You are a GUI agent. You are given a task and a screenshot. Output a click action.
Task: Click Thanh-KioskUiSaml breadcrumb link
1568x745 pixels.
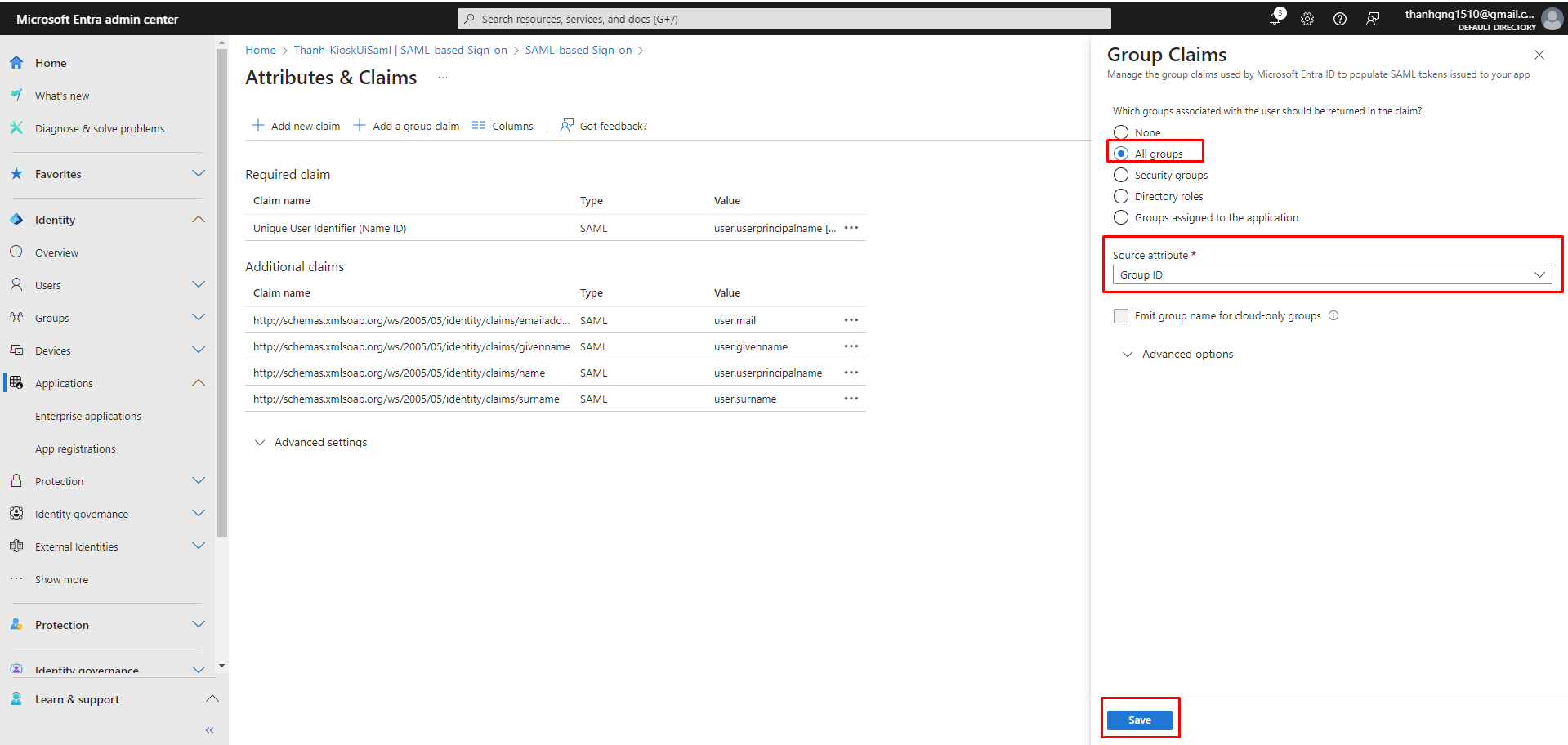click(x=400, y=50)
